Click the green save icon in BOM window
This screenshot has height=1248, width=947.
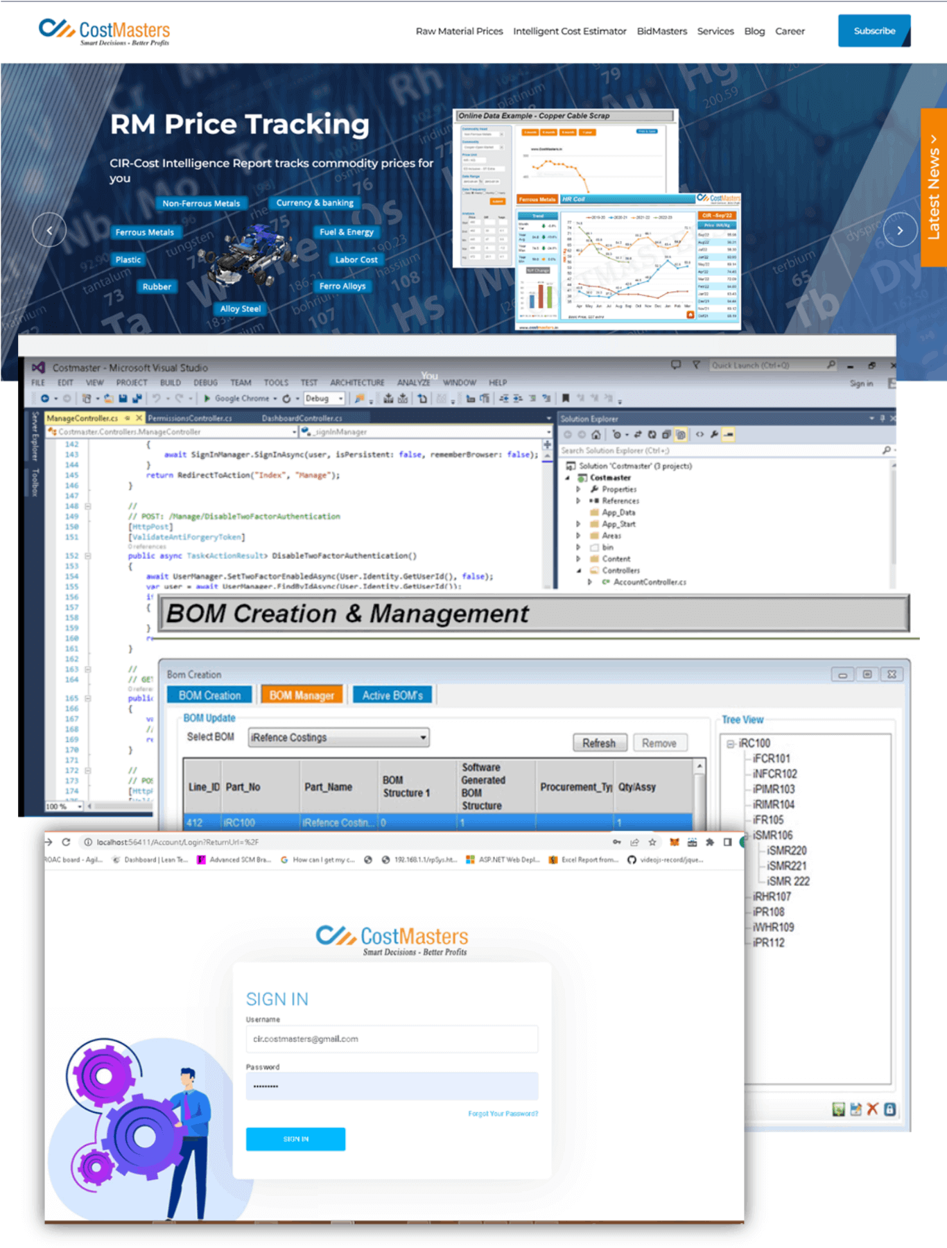(x=838, y=1109)
